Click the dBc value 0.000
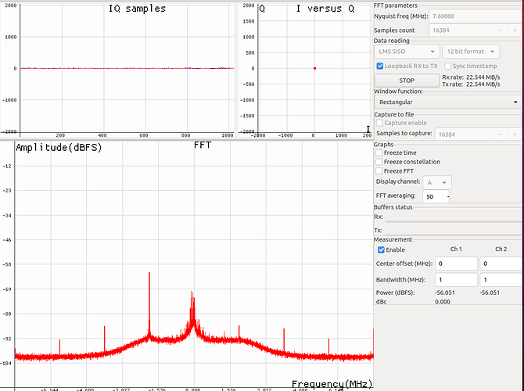Image resolution: width=524 pixels, height=391 pixels. pyautogui.click(x=443, y=302)
